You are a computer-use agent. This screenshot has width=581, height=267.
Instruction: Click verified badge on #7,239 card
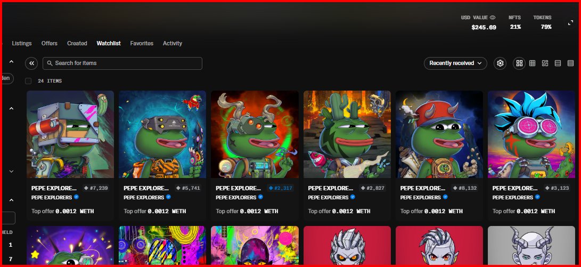76,197
